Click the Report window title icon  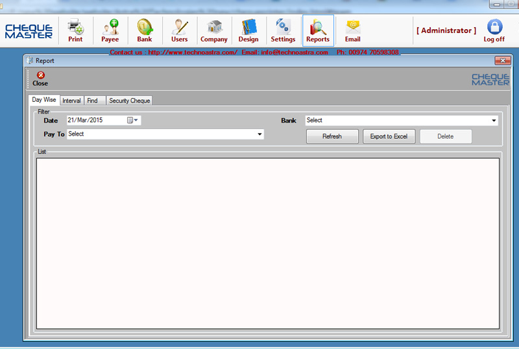pos(30,60)
